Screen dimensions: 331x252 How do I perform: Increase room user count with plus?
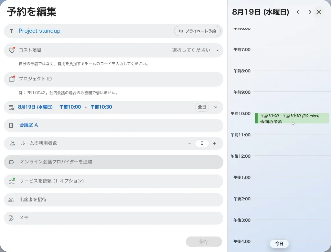click(214, 143)
